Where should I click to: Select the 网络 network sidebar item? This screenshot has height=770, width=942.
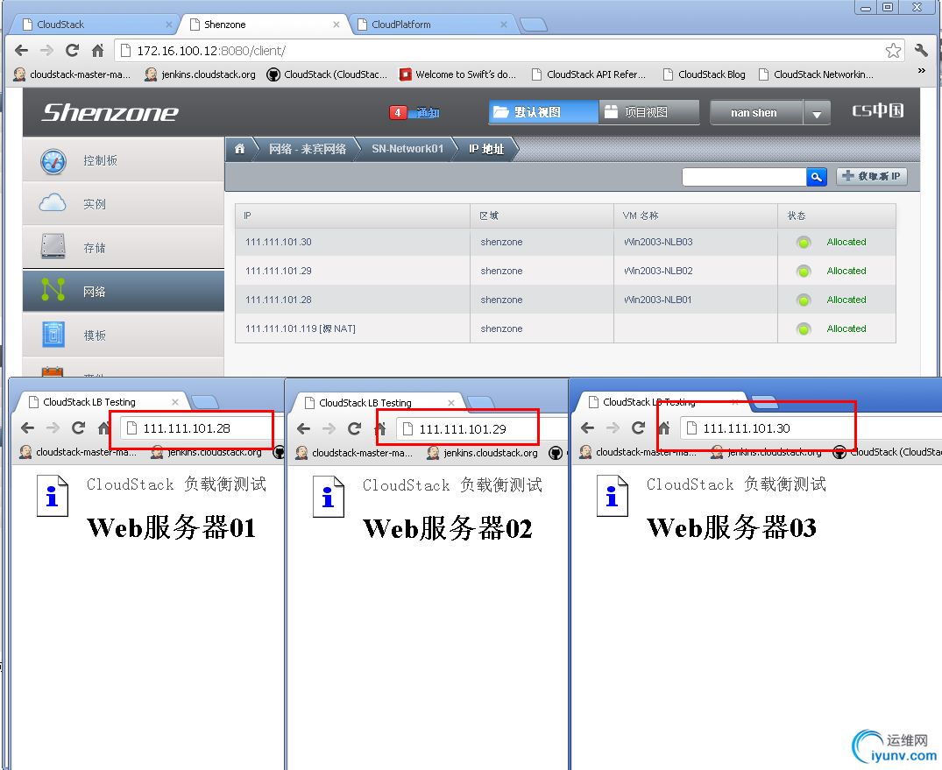(x=124, y=292)
